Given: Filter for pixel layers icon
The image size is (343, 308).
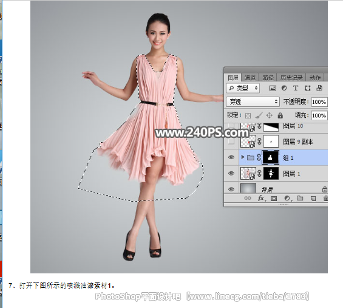Looking at the screenshot, I should click(x=273, y=88).
